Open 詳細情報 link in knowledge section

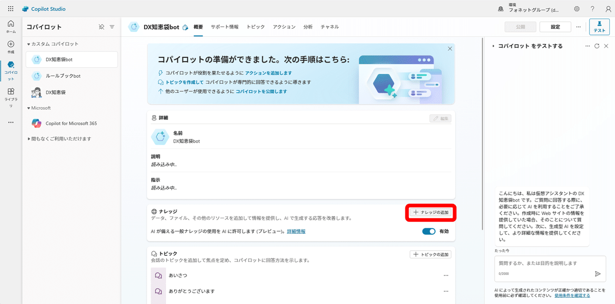click(296, 232)
